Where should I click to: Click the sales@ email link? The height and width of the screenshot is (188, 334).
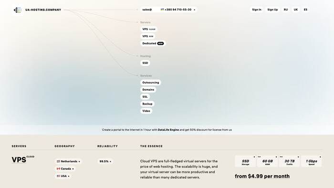pyautogui.click(x=147, y=10)
